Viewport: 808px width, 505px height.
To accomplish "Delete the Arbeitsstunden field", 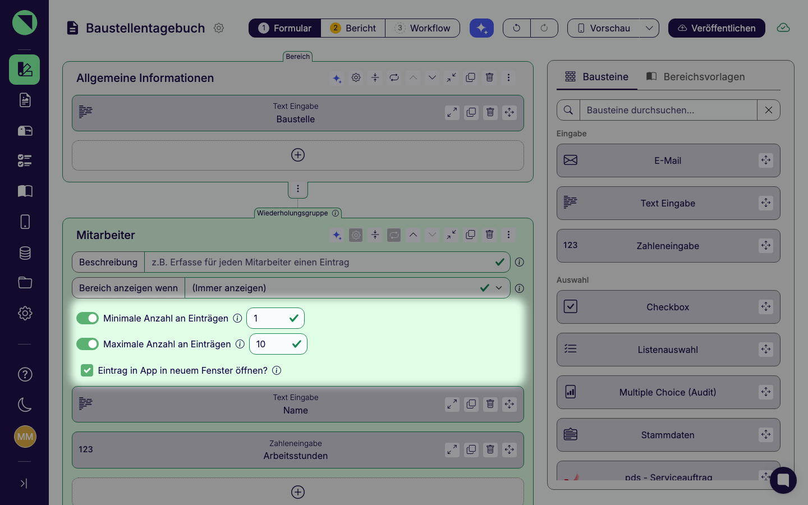I will [x=490, y=449].
